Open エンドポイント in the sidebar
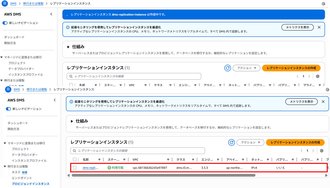330x188 pixels. tap(22, 178)
